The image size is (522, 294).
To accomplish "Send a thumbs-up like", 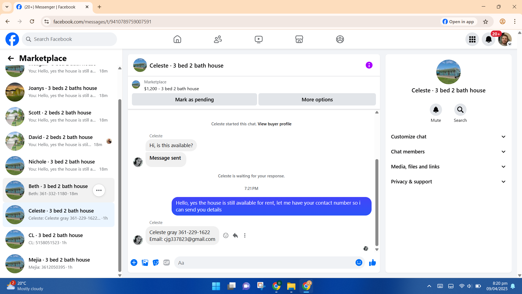I will click(372, 263).
